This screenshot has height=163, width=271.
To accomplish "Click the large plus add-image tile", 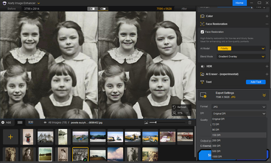I will [11, 137].
